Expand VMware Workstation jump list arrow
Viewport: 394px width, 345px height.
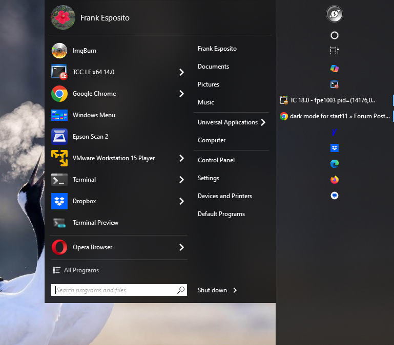182,158
